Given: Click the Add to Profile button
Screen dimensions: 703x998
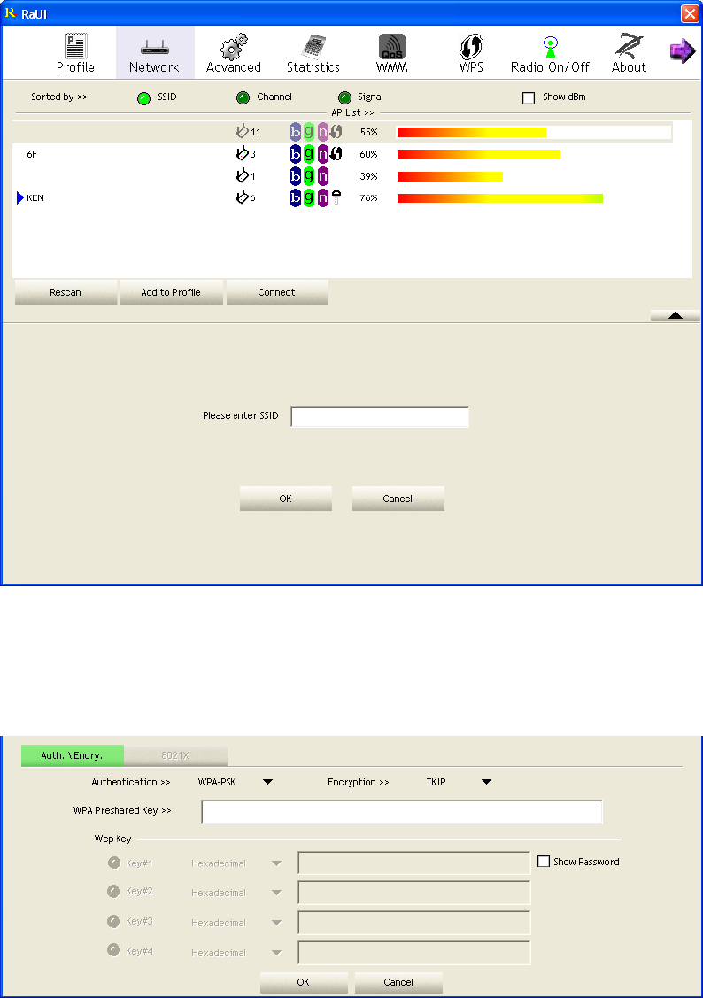Looking at the screenshot, I should (x=171, y=292).
